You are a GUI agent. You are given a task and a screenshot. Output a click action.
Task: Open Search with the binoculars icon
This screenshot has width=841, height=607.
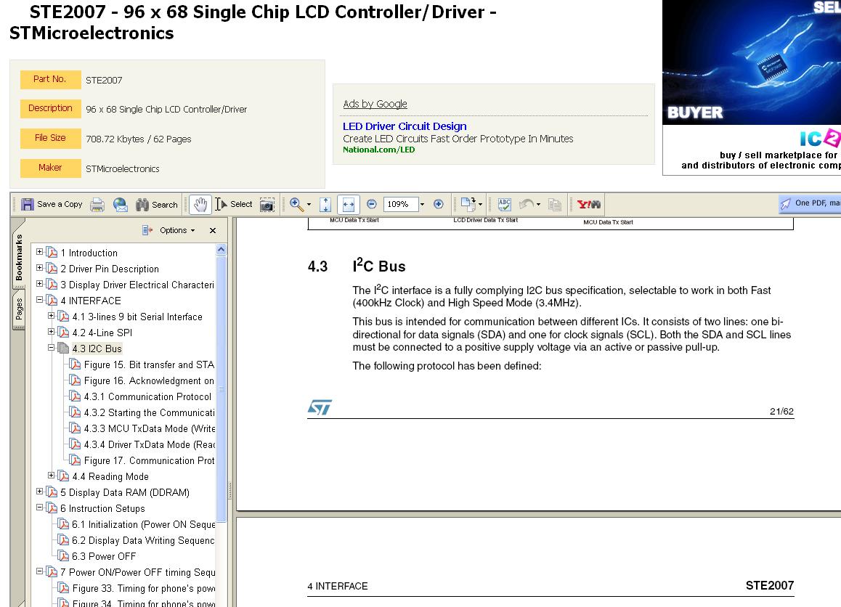tap(142, 204)
